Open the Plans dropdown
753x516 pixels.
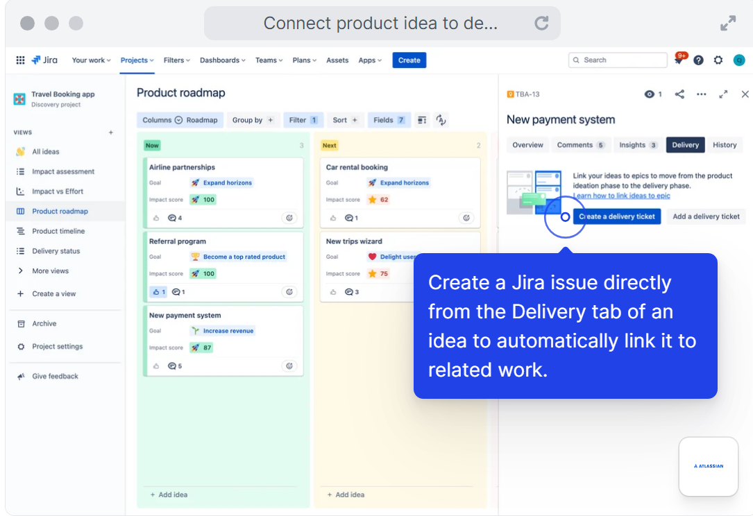tap(305, 60)
